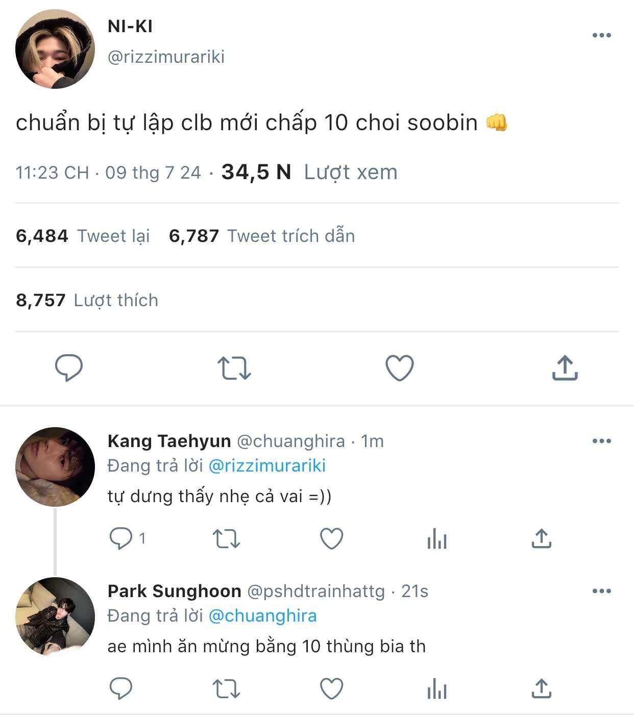Open the @rizzimurariki mention link
634x715 pixels.
tap(267, 465)
